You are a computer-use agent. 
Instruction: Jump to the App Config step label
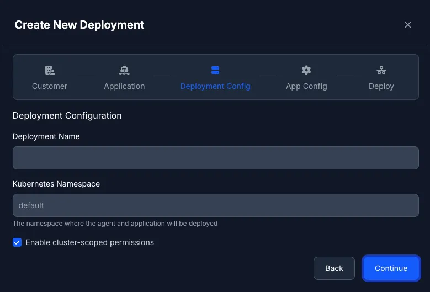pyautogui.click(x=306, y=86)
